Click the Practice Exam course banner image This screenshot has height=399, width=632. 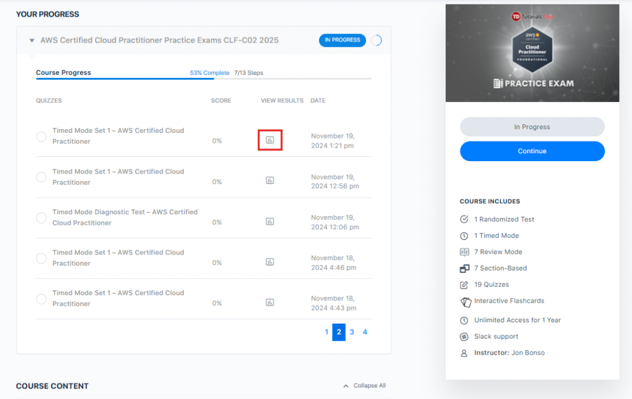pyautogui.click(x=532, y=52)
